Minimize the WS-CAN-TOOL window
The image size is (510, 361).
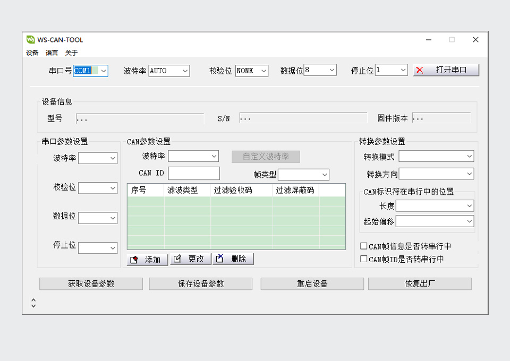point(429,40)
